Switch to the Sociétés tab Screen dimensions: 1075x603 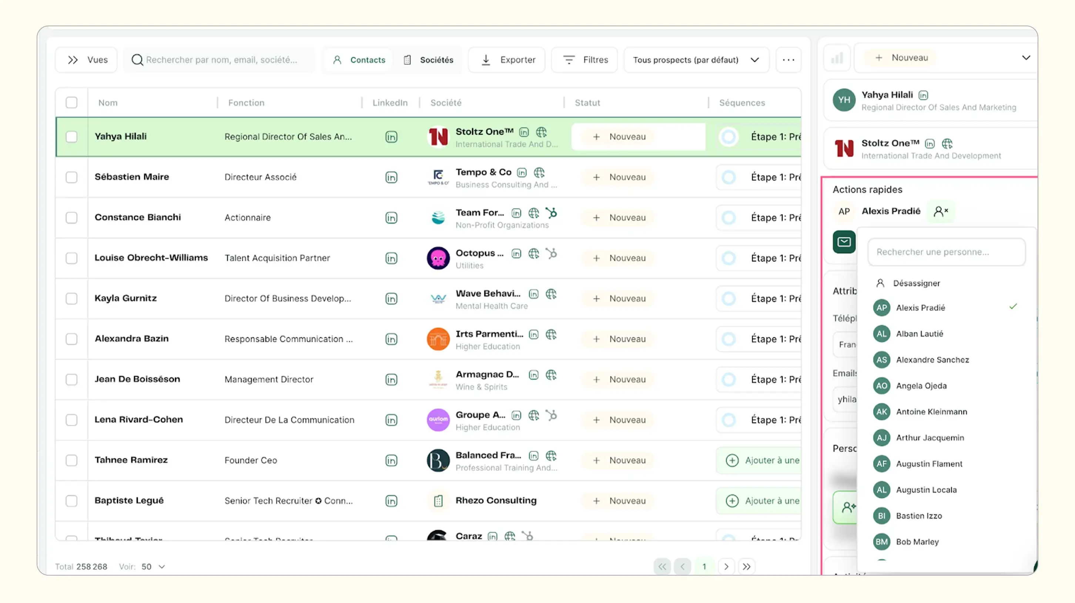click(x=429, y=60)
